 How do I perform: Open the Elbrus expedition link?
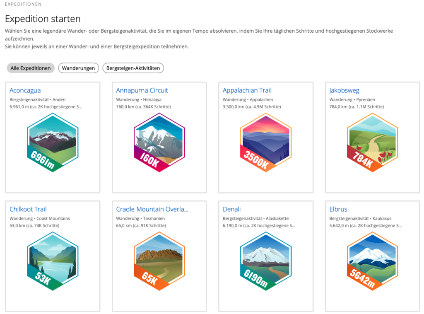coord(338,209)
